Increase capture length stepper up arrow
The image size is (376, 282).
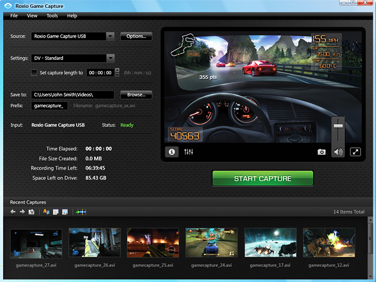[117, 70]
